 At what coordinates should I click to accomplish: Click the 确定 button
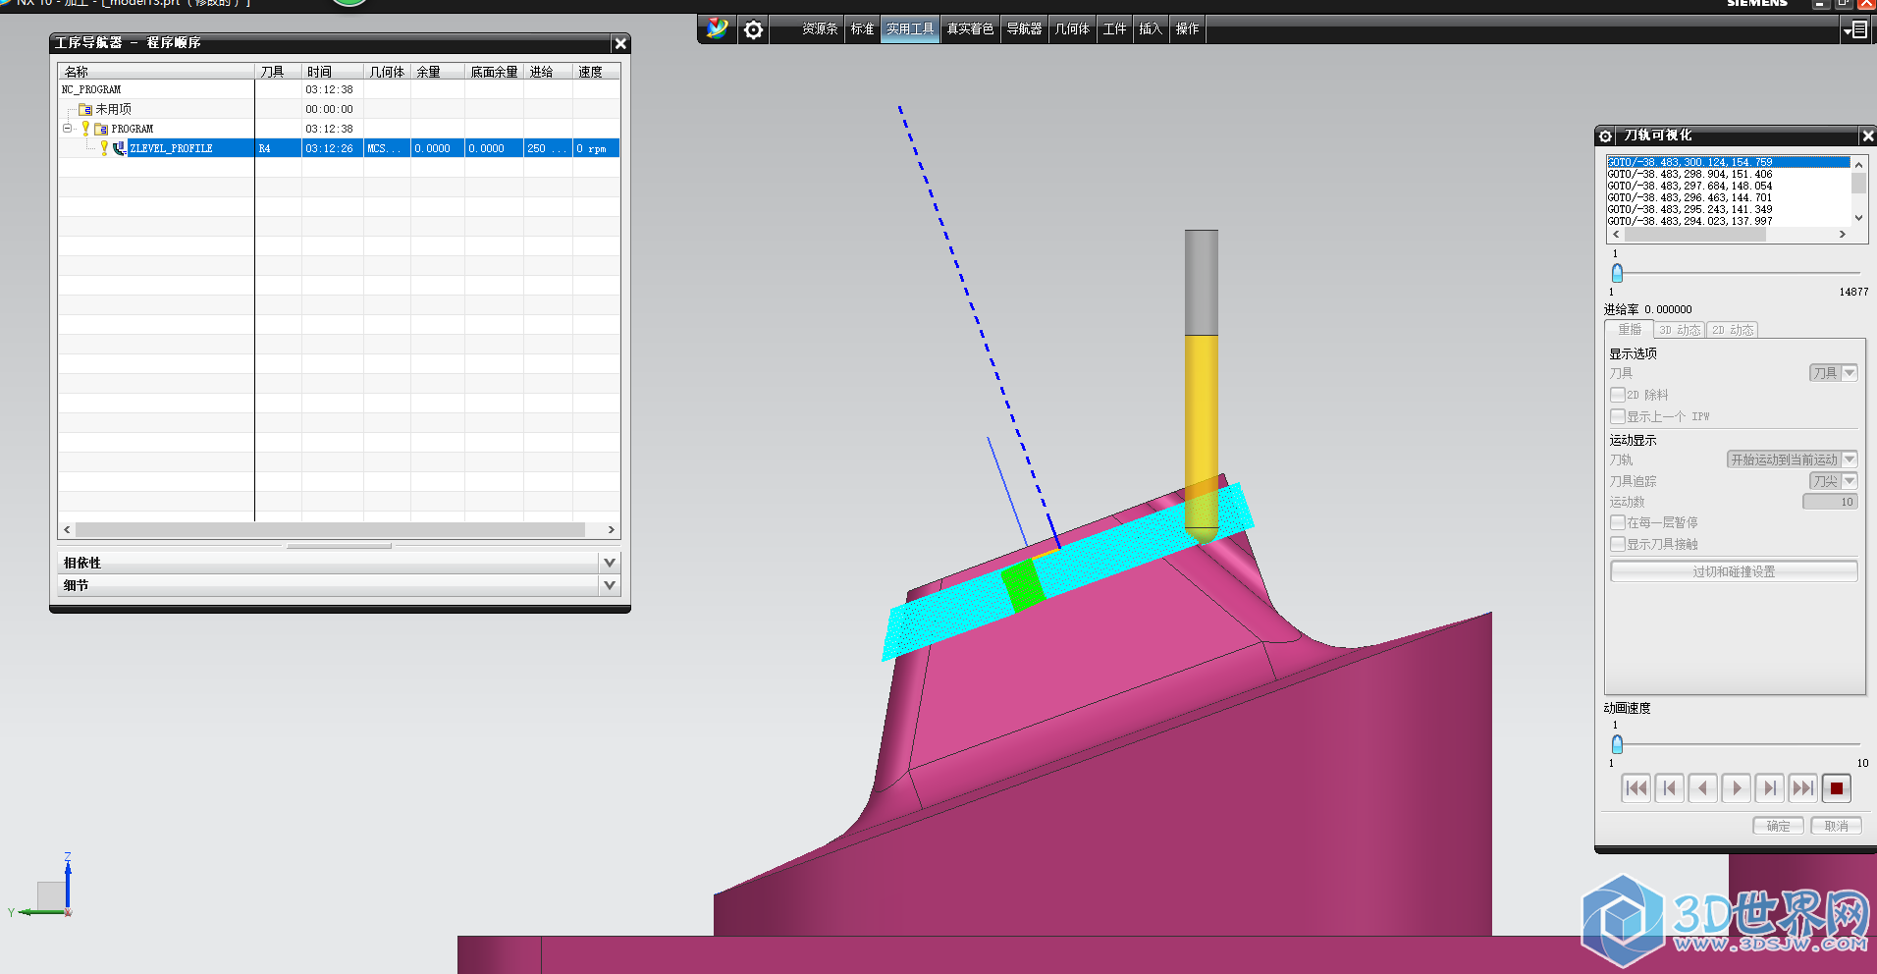[x=1778, y=826]
